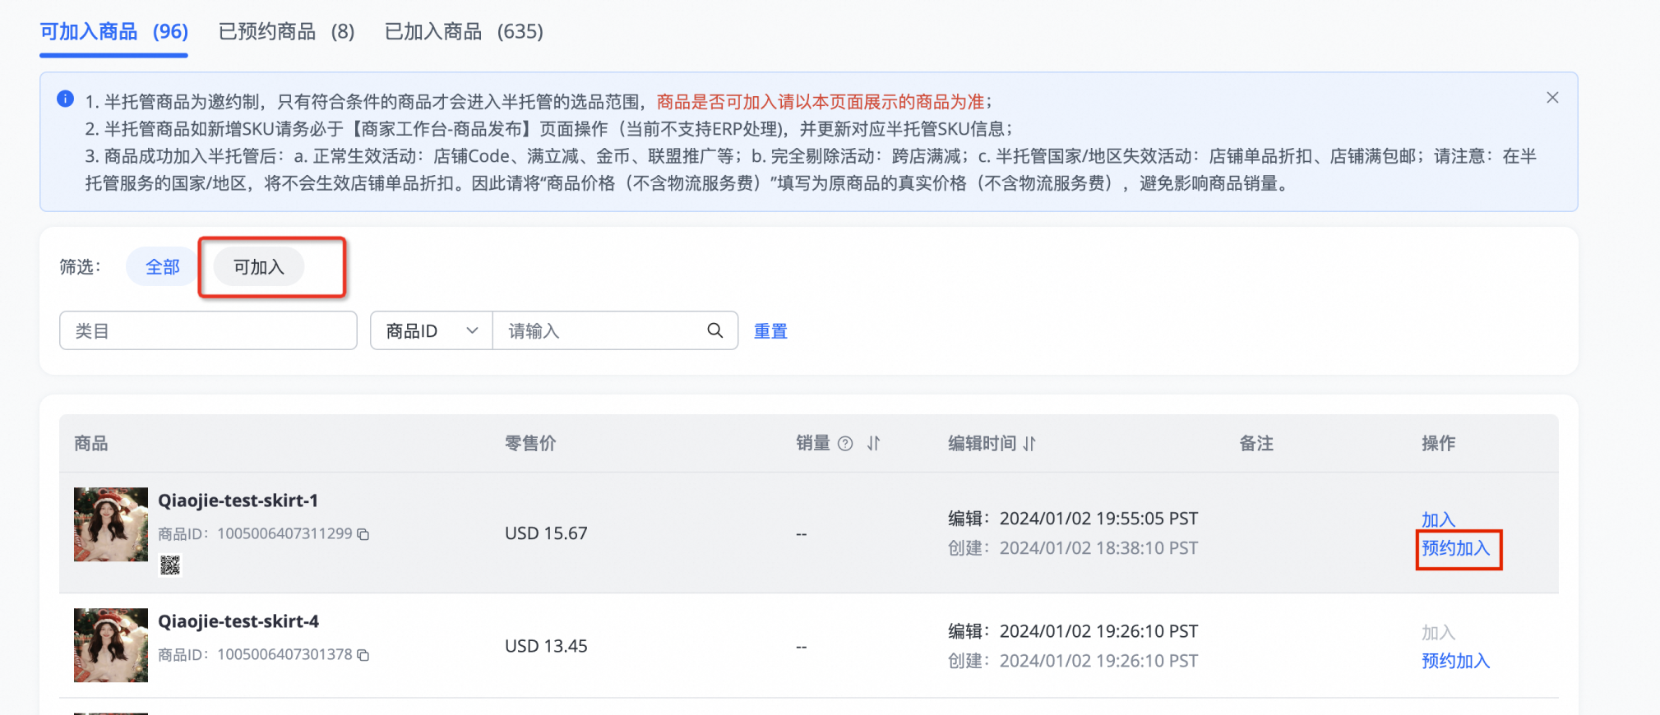The height and width of the screenshot is (715, 1660).
Task: Sort the table by sales volume
Action: click(x=873, y=444)
